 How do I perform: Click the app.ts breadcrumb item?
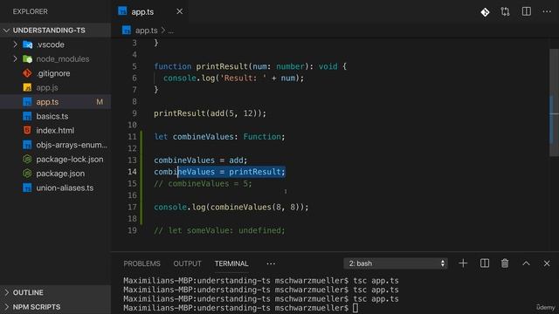[x=147, y=31]
